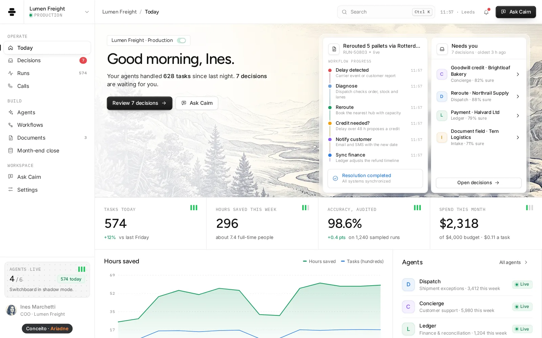
Task: Click the 574 today badge in Agents Live
Action: 71,279
